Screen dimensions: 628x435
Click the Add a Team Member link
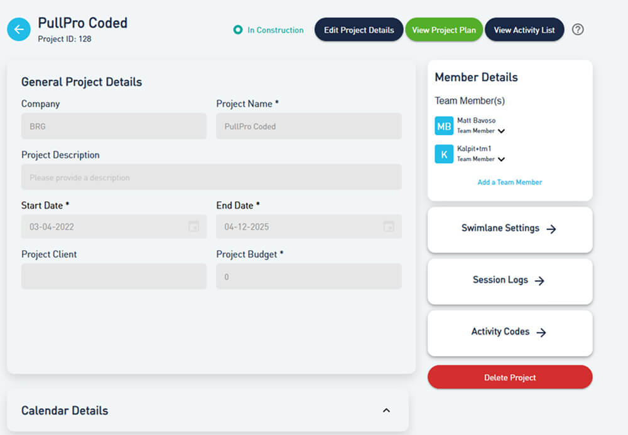tap(509, 182)
